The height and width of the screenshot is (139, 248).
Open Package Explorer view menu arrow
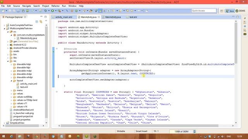coord(46,21)
